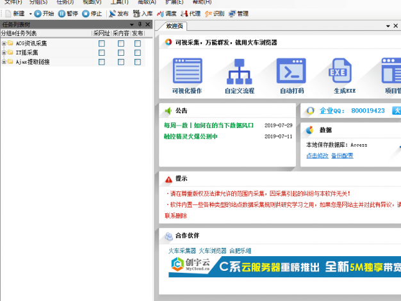
Task: Click the colorful logo beside 可视采集 heading
Action: point(168,42)
